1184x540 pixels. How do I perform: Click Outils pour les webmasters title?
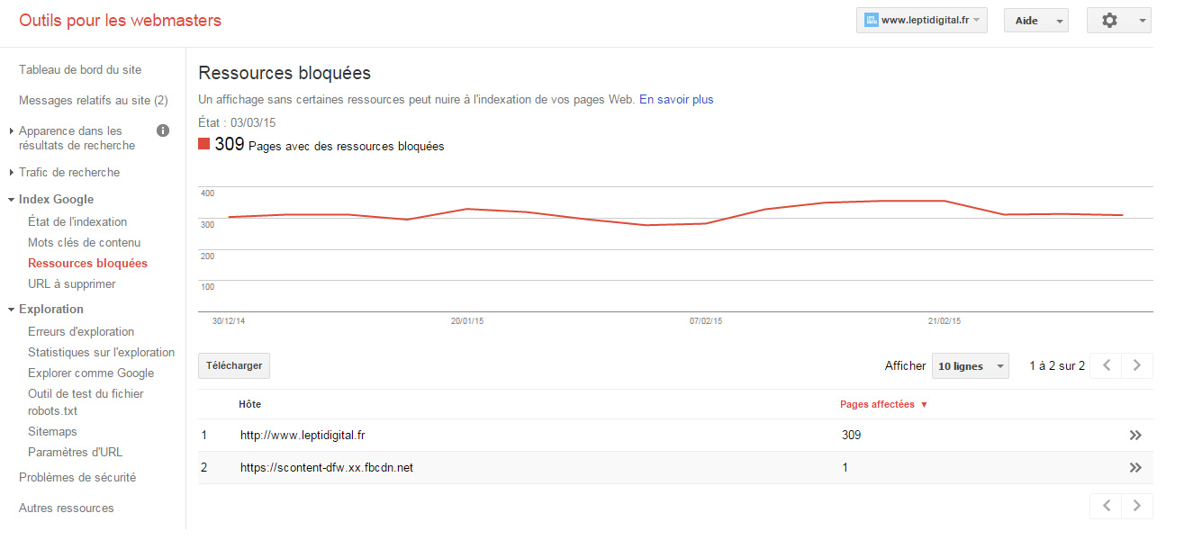point(120,21)
